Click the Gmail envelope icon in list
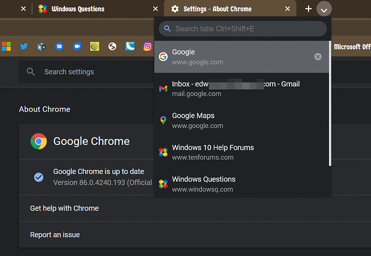This screenshot has height=256, width=371. (163, 88)
